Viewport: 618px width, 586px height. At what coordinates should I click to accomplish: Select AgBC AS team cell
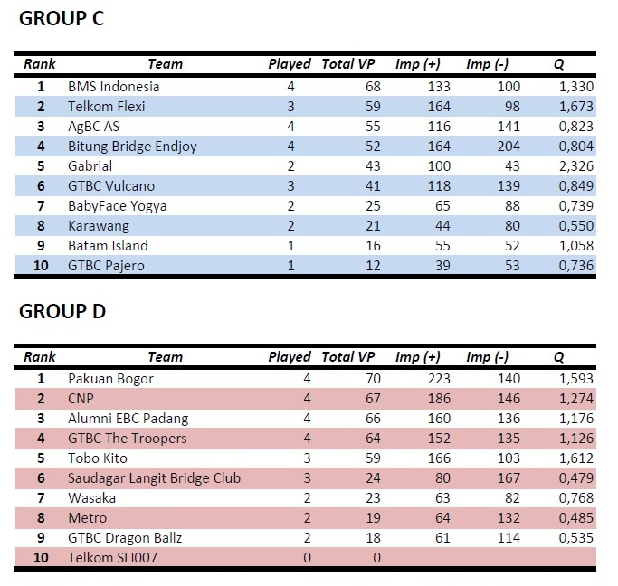point(93,127)
